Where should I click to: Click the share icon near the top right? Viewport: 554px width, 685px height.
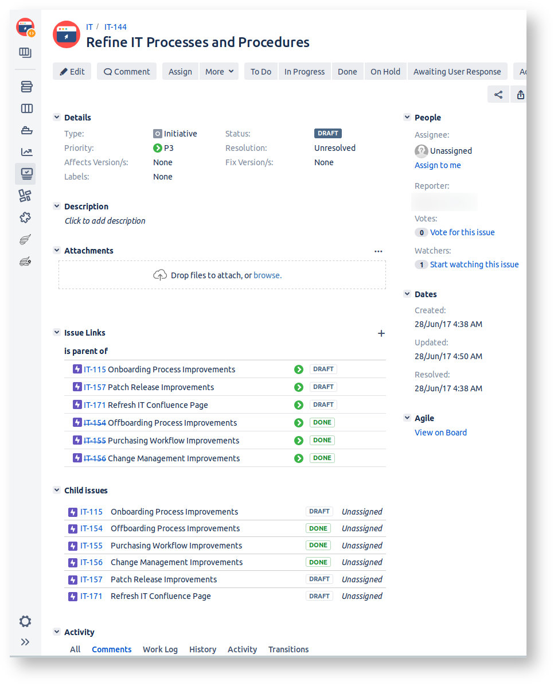coord(498,95)
